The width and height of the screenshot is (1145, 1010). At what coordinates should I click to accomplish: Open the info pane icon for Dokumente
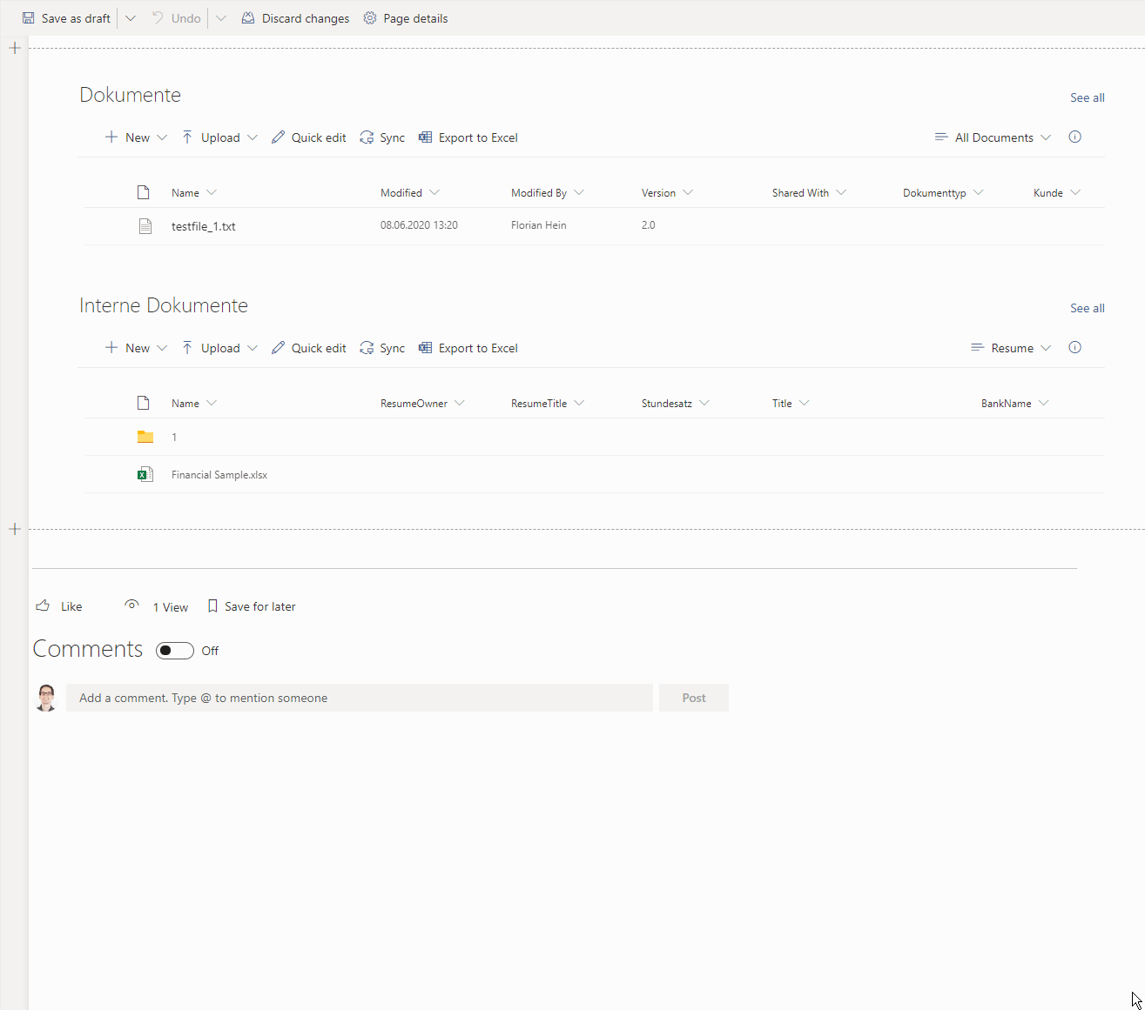(1075, 137)
